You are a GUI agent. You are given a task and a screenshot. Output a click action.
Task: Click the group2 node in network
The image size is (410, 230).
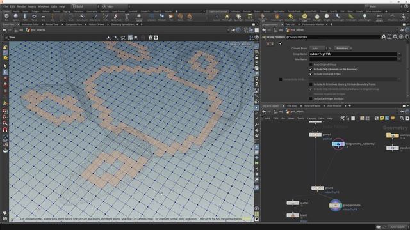[318, 188]
